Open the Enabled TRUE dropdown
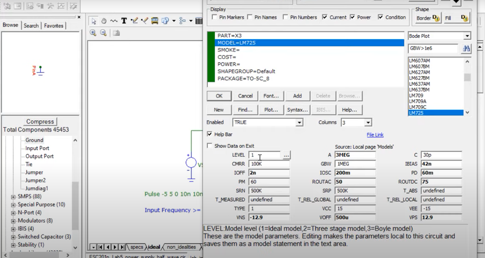The height and width of the screenshot is (258, 485). click(x=299, y=123)
